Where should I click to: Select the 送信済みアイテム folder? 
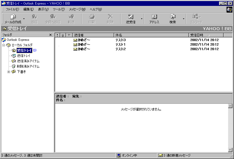tap(28, 61)
